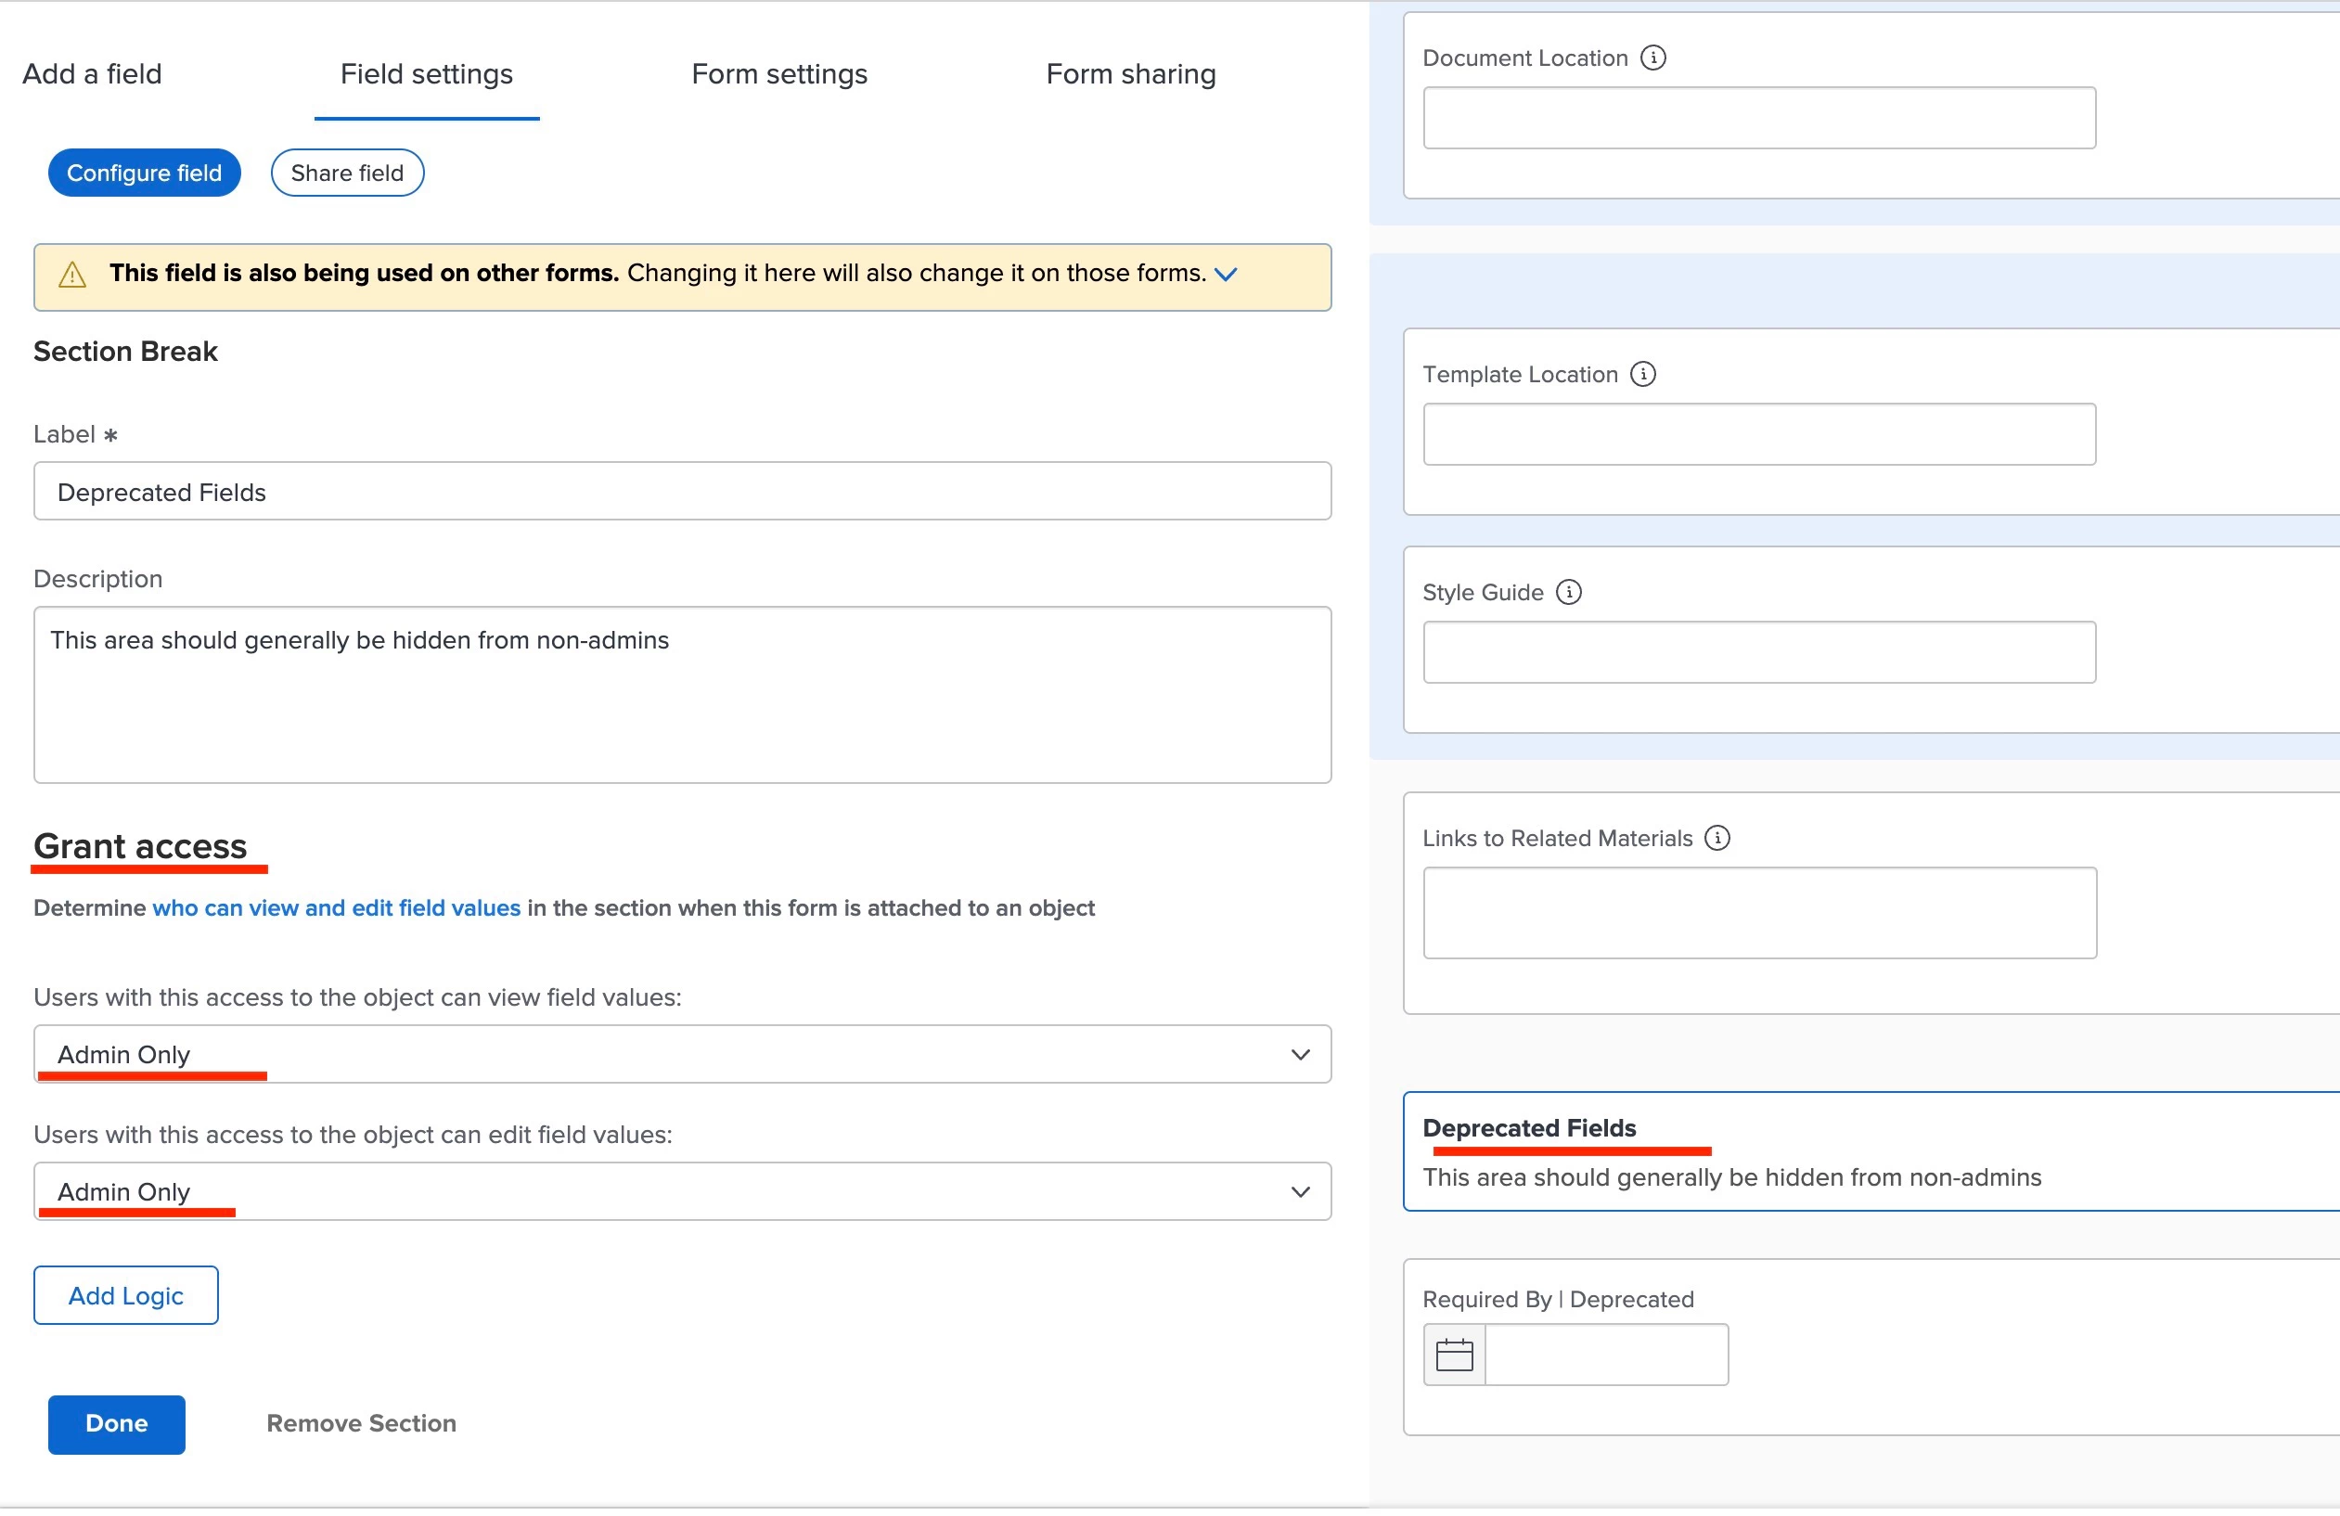This screenshot has width=2340, height=1516.
Task: Click info icon next to Style Guide
Action: click(x=1569, y=592)
